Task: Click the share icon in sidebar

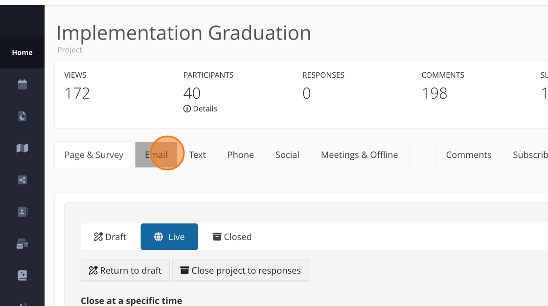Action: tap(22, 180)
